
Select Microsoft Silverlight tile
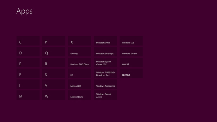click(105, 52)
